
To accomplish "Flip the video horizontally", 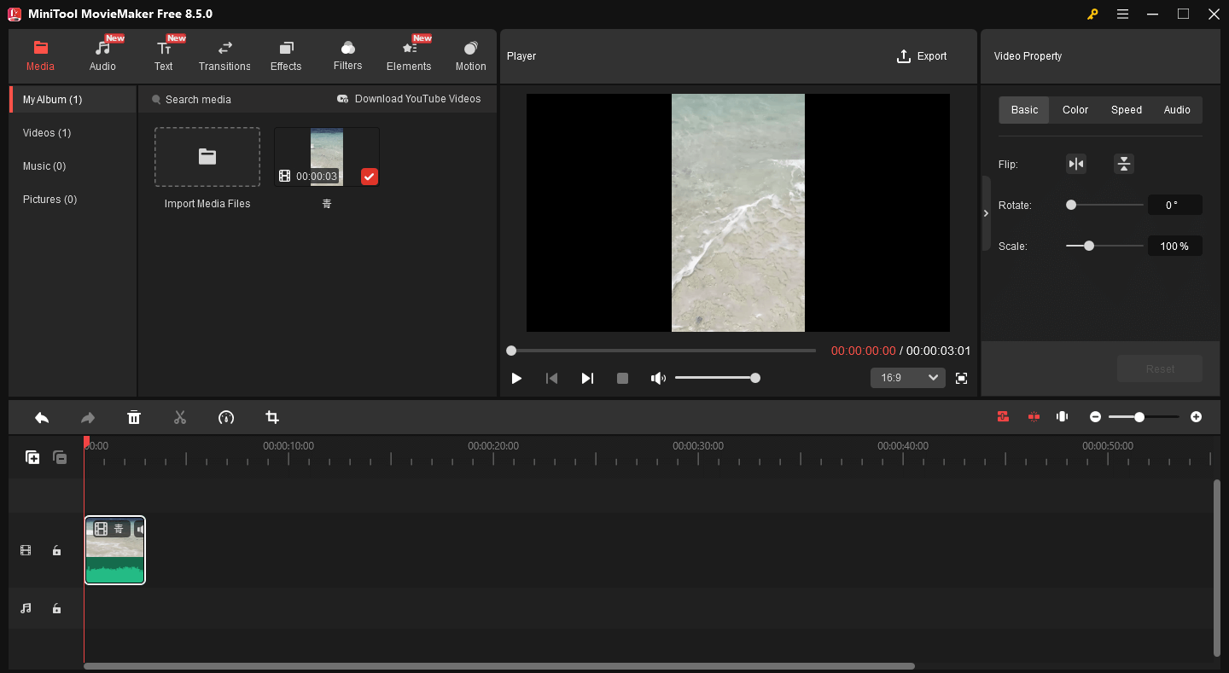I will click(x=1075, y=164).
